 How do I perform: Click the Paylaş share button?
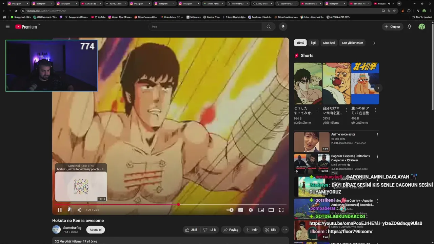point(231,230)
